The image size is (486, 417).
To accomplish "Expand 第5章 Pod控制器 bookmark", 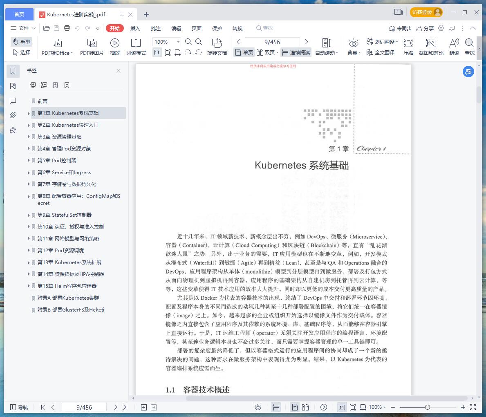I will (x=29, y=161).
